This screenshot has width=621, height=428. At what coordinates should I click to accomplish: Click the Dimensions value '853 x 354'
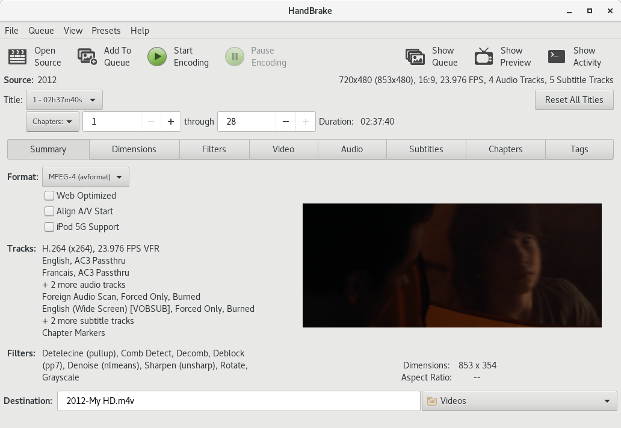[x=478, y=365]
